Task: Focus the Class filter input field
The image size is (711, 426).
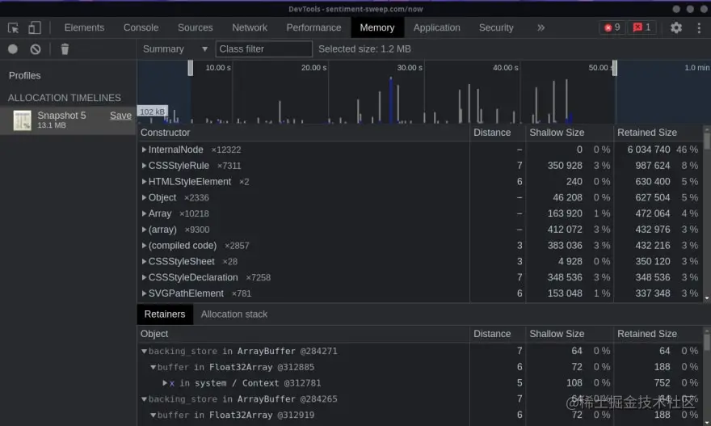Action: pyautogui.click(x=264, y=49)
